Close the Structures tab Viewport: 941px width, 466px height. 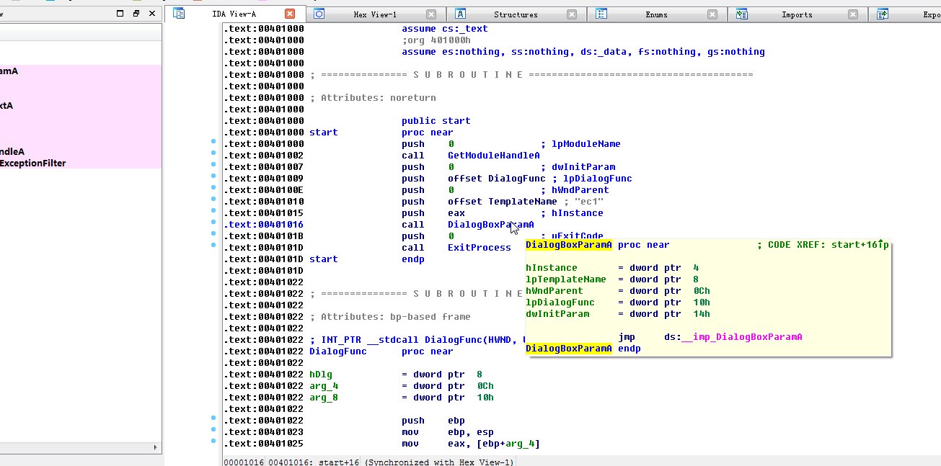(x=571, y=14)
